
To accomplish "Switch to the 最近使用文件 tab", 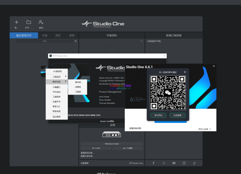I will pos(24,35).
